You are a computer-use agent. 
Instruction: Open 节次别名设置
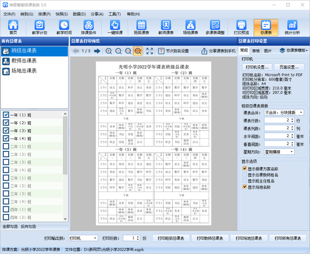(x=173, y=51)
